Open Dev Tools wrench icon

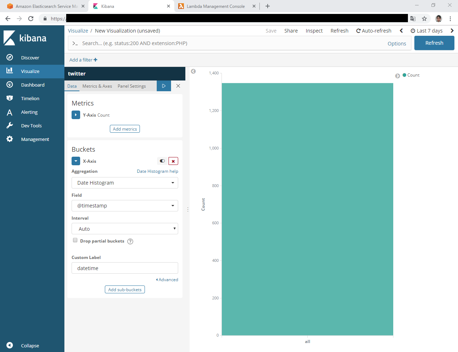tap(10, 126)
